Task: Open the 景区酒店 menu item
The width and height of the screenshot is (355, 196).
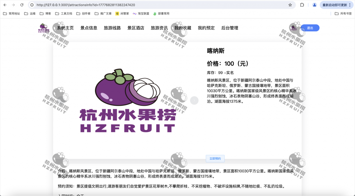Action: [136, 28]
